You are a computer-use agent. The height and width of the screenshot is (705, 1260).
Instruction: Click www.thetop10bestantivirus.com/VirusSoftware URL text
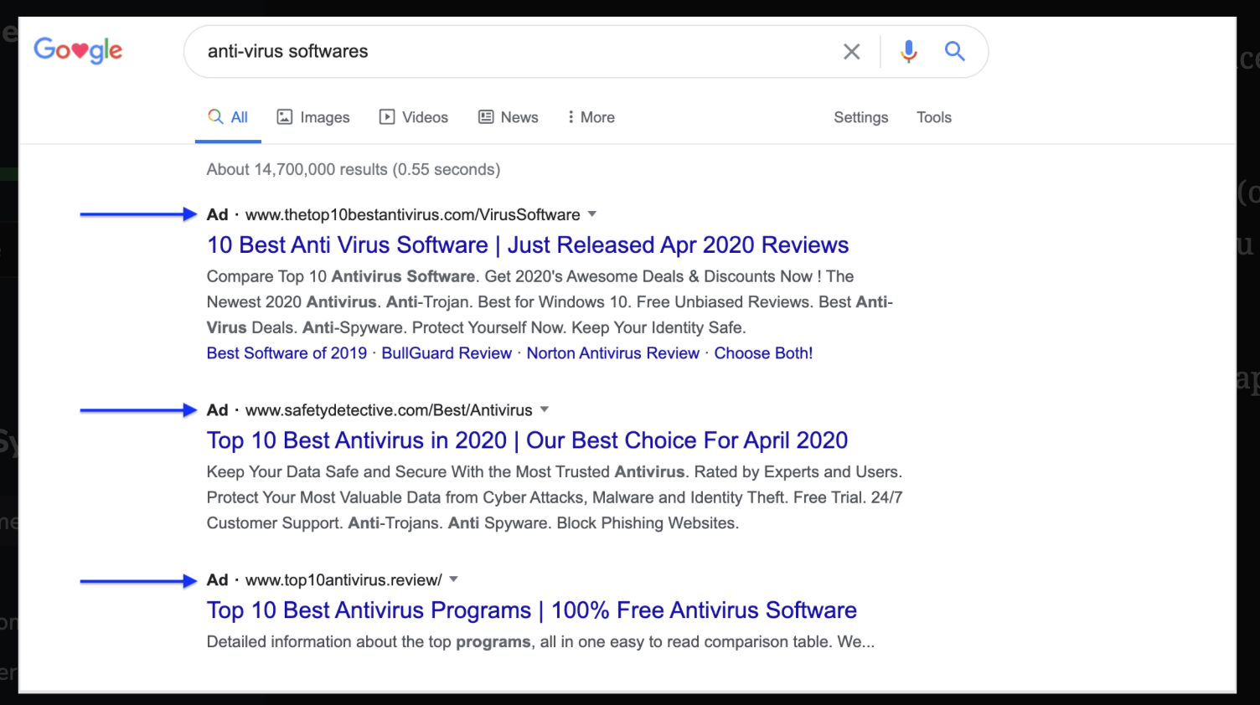click(413, 214)
